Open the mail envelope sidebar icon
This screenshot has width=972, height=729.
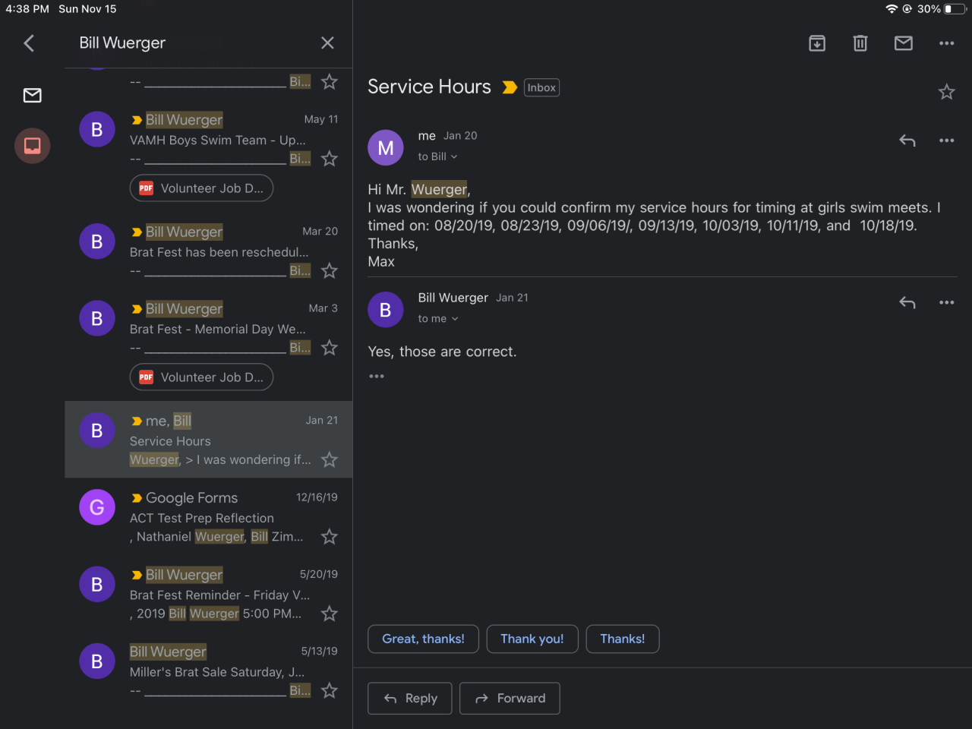33,96
